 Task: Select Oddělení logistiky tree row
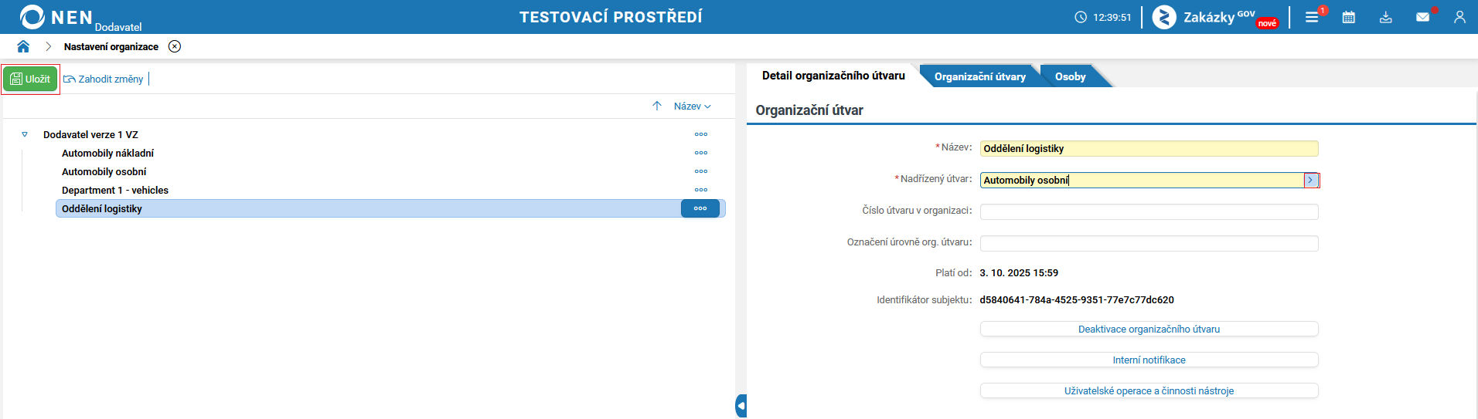(x=390, y=208)
